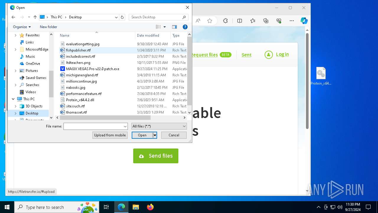Click the user avatar icon beside Log in
The height and width of the screenshot is (213, 378).
click(x=269, y=55)
